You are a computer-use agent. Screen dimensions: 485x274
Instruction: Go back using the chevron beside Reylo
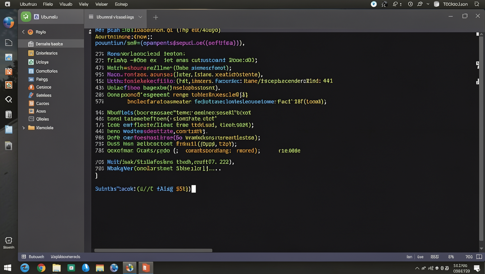tap(23, 32)
